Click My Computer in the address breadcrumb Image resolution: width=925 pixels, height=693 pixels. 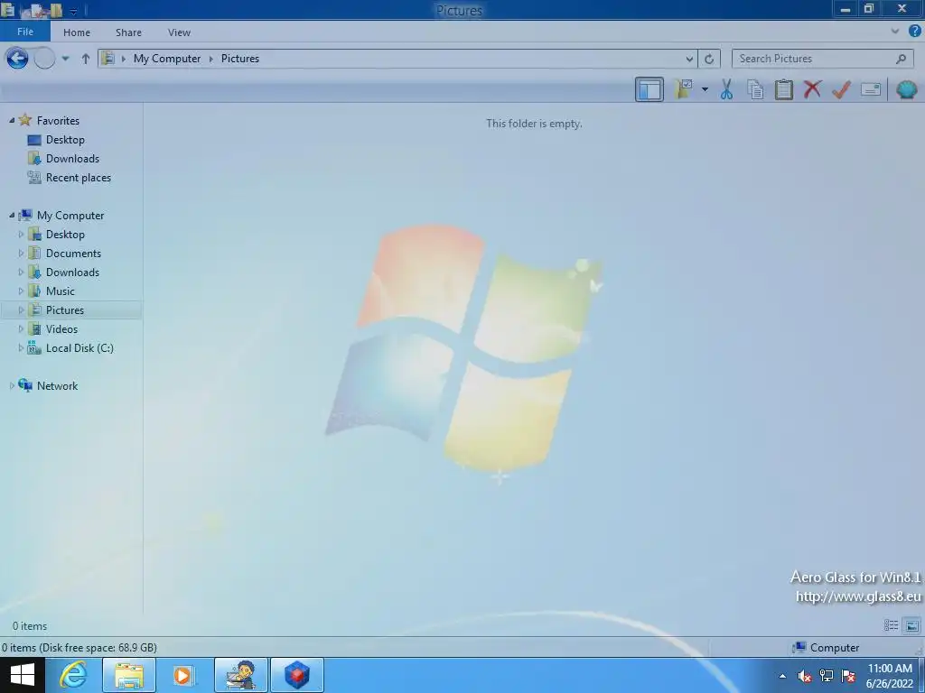tap(167, 59)
